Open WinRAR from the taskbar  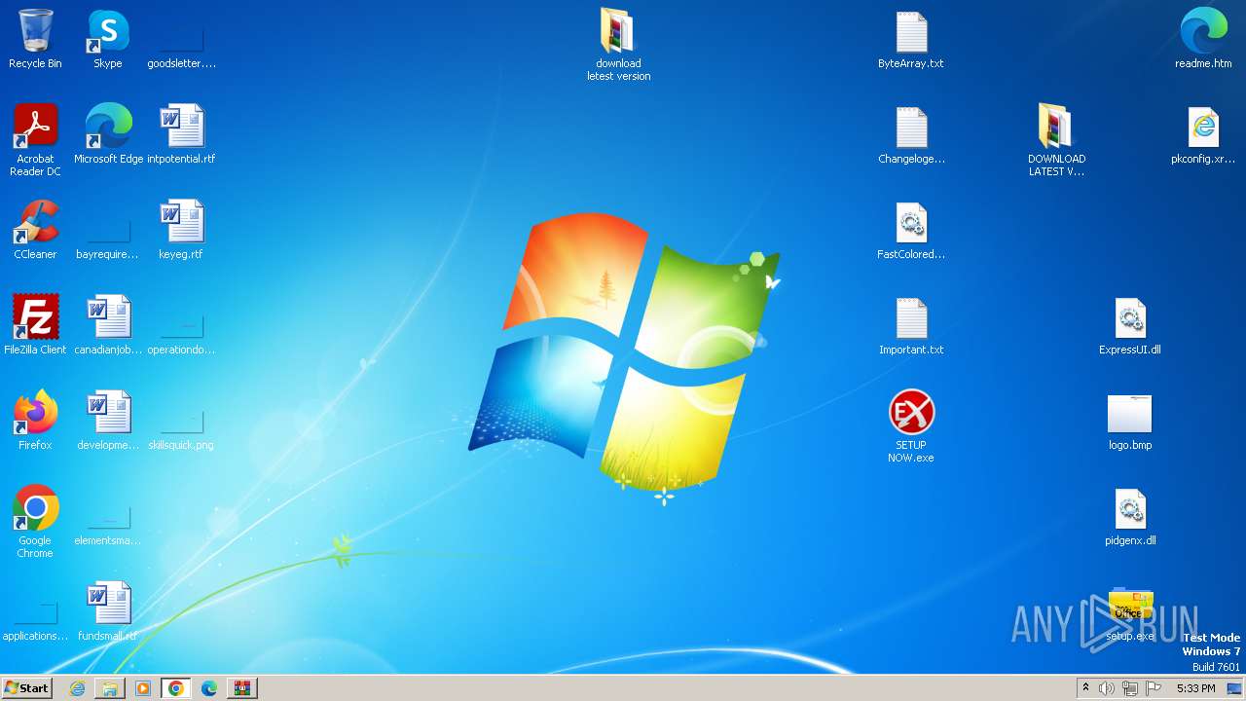[x=242, y=688]
